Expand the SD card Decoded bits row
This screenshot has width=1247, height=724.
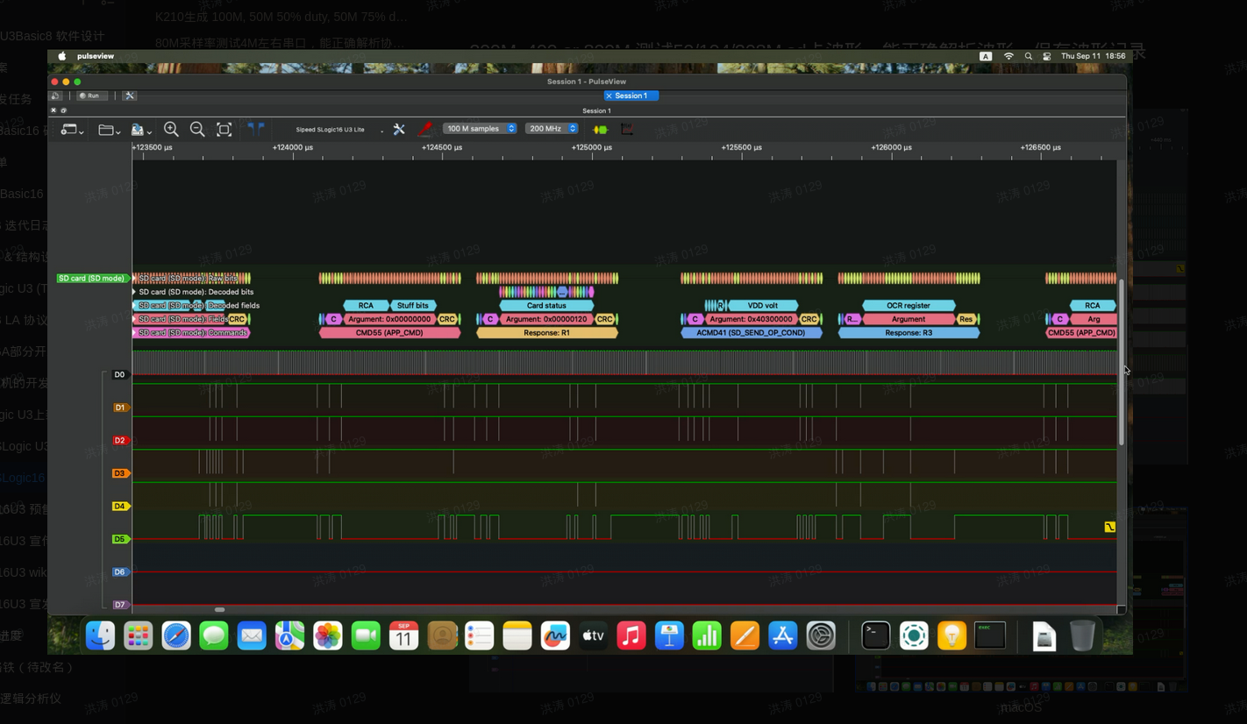coord(134,292)
